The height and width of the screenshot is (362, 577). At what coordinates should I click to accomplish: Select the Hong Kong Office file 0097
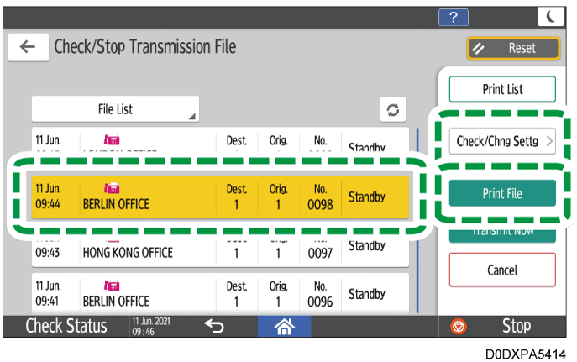pyautogui.click(x=220, y=246)
